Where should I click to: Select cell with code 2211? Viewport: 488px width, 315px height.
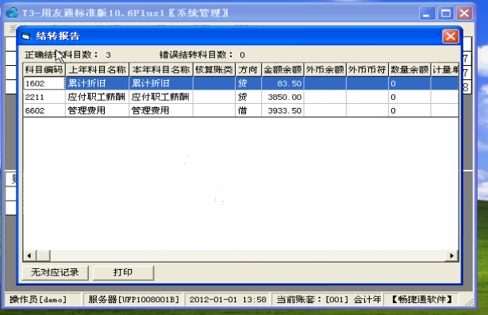click(44, 97)
